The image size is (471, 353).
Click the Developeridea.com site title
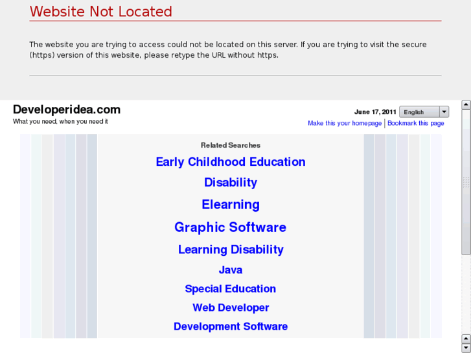tap(67, 109)
